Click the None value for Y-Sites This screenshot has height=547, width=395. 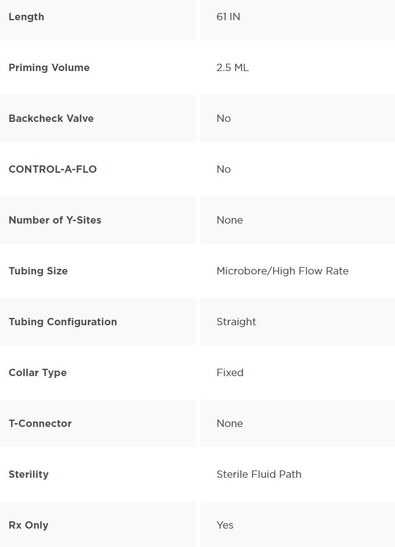click(229, 220)
